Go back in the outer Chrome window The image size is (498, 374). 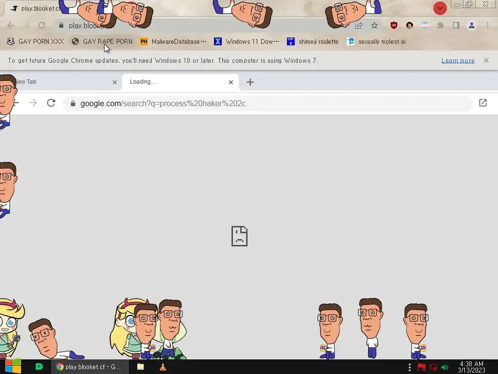11,25
